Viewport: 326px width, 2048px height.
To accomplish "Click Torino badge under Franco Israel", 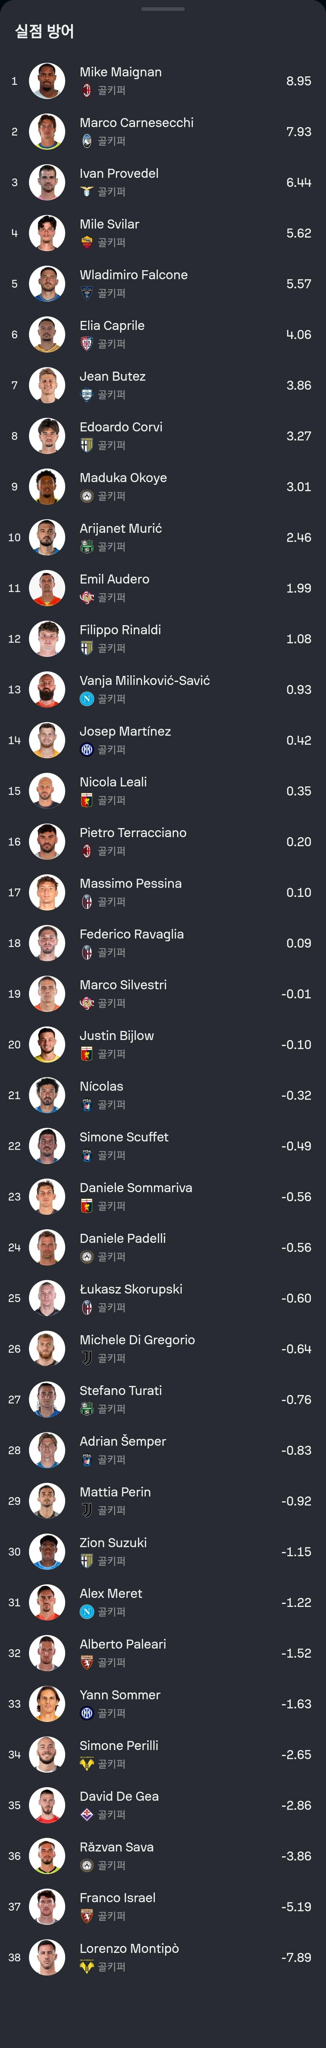I will 87,1916.
